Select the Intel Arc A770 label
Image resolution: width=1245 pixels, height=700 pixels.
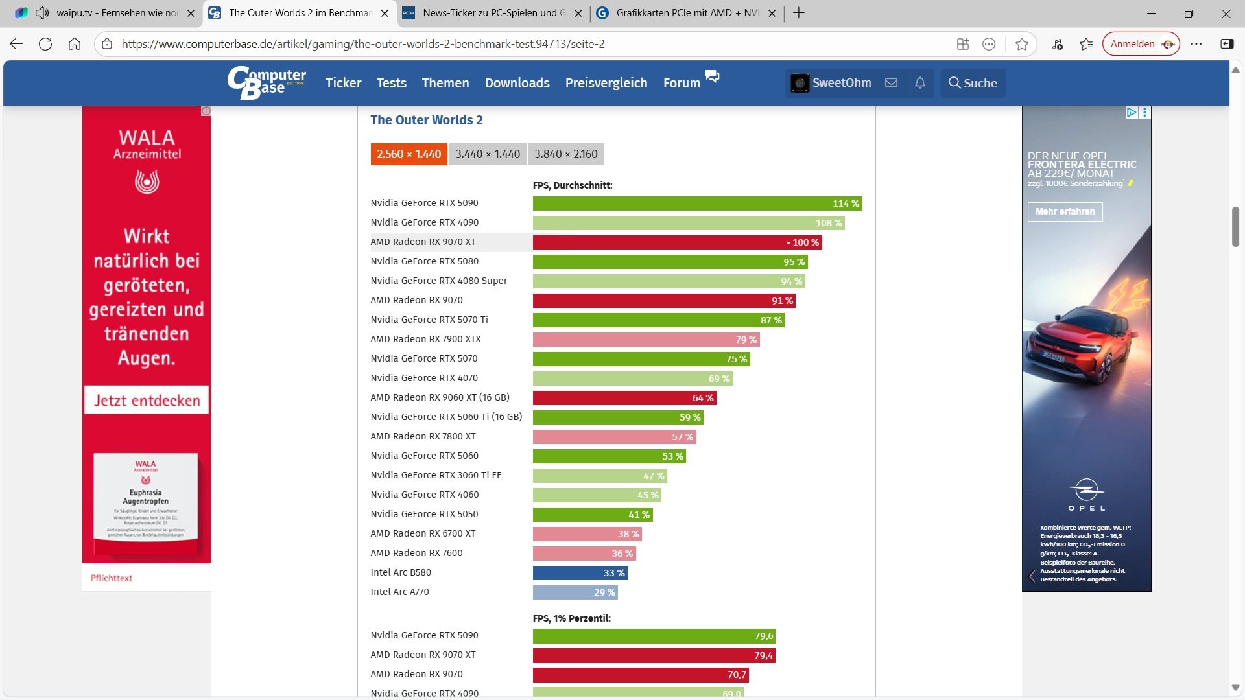pyautogui.click(x=399, y=592)
